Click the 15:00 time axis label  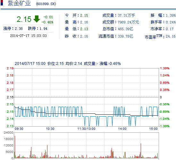coord(153,129)
